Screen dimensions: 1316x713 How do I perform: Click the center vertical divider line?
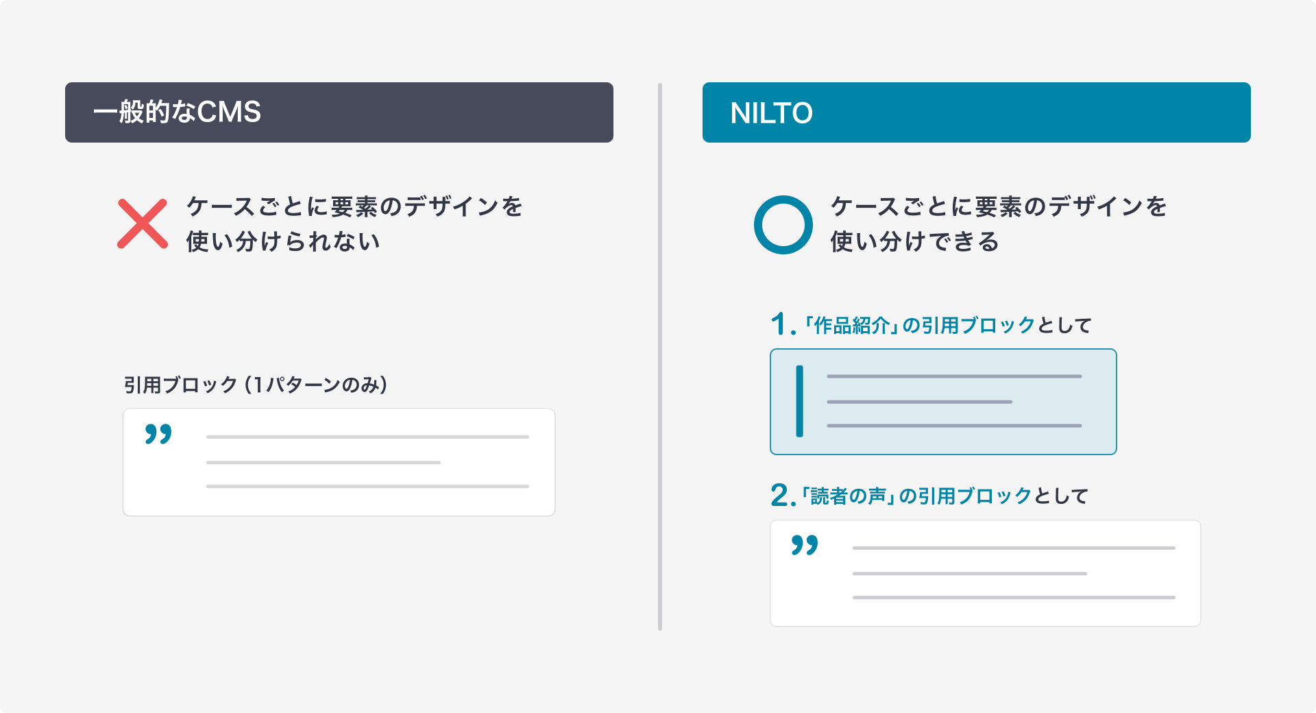pos(659,356)
